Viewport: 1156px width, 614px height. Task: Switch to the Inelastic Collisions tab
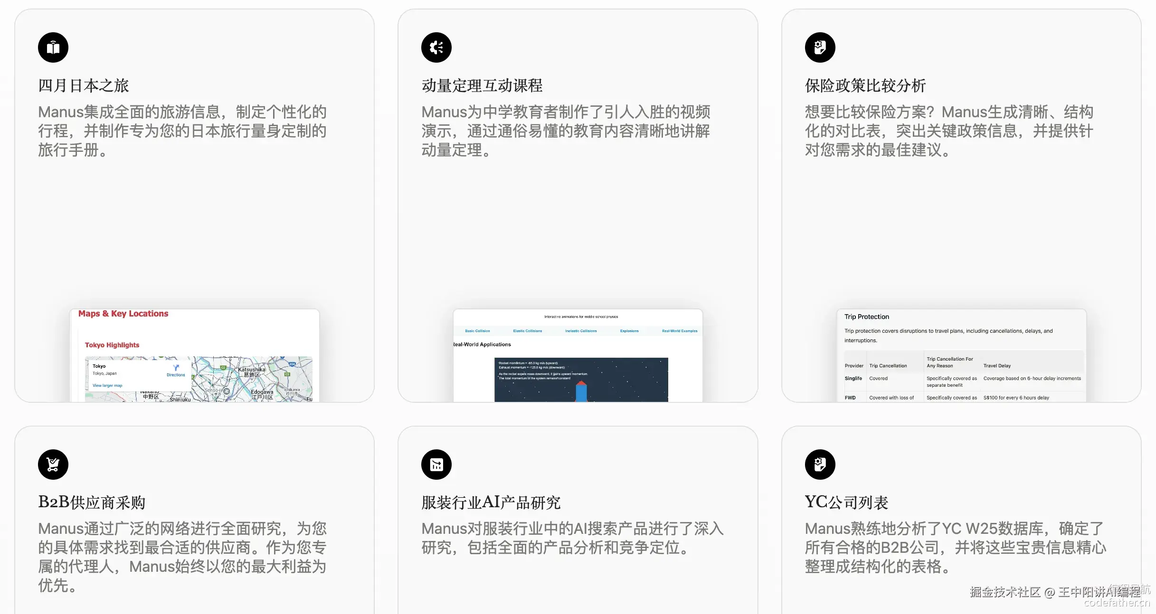pos(581,331)
